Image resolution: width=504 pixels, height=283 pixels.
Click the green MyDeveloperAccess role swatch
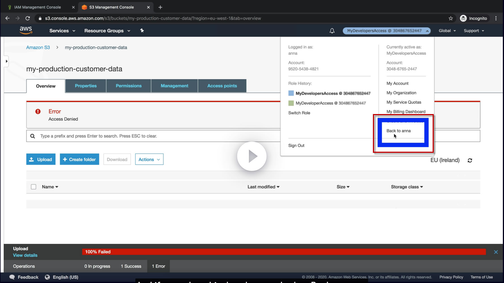coord(291,103)
